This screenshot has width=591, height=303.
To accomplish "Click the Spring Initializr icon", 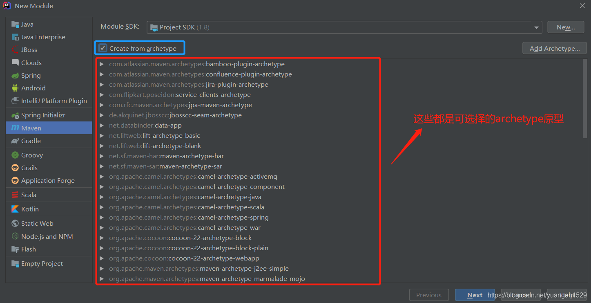I will [x=15, y=115].
